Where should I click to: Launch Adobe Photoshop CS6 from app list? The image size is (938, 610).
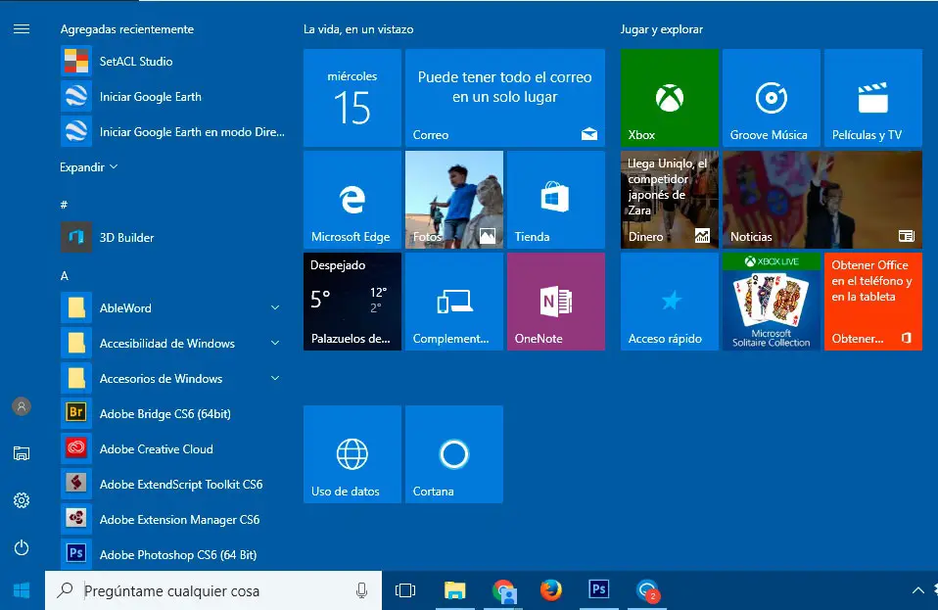tap(176, 555)
